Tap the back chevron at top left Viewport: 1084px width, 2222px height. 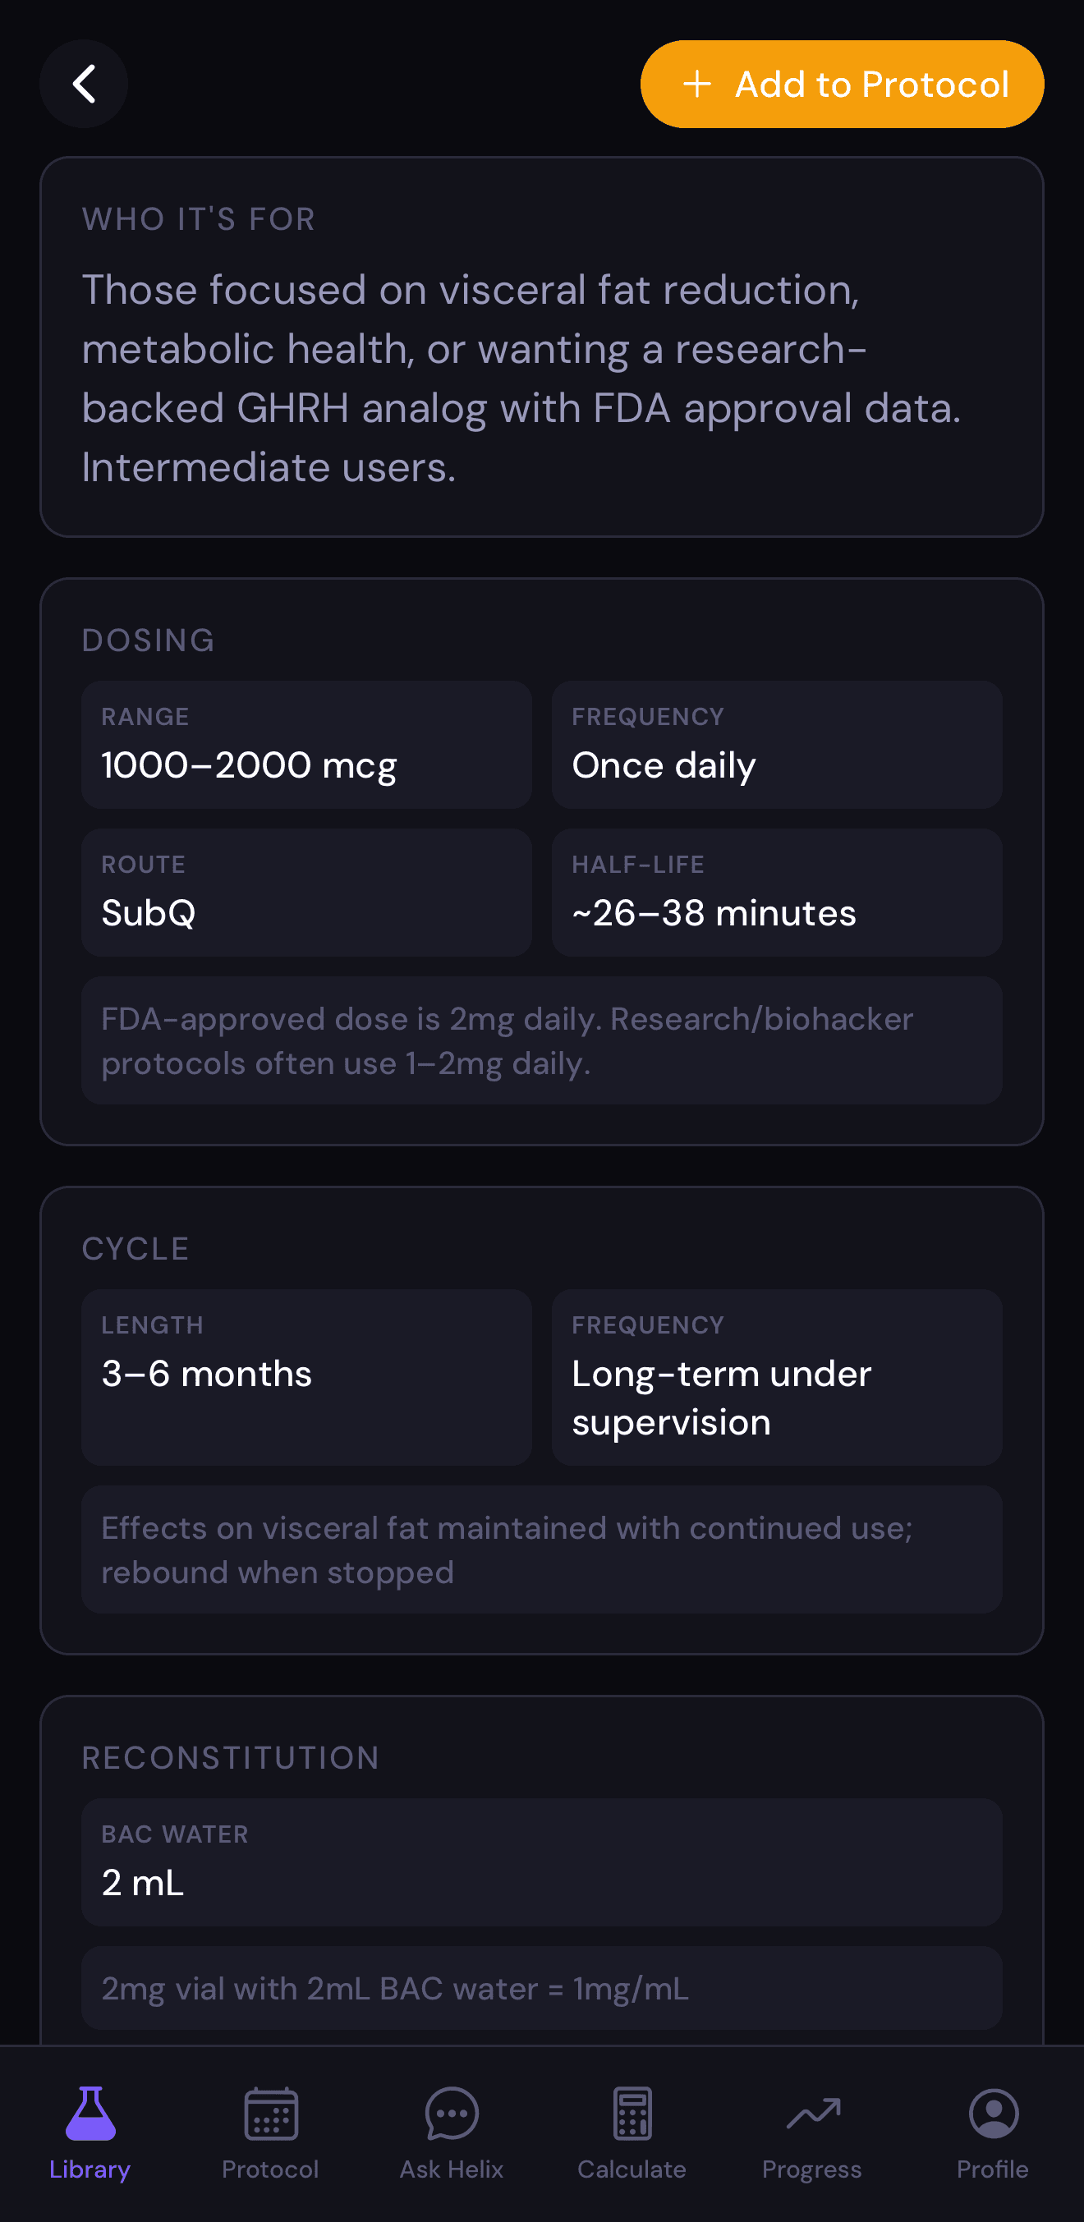click(x=84, y=84)
